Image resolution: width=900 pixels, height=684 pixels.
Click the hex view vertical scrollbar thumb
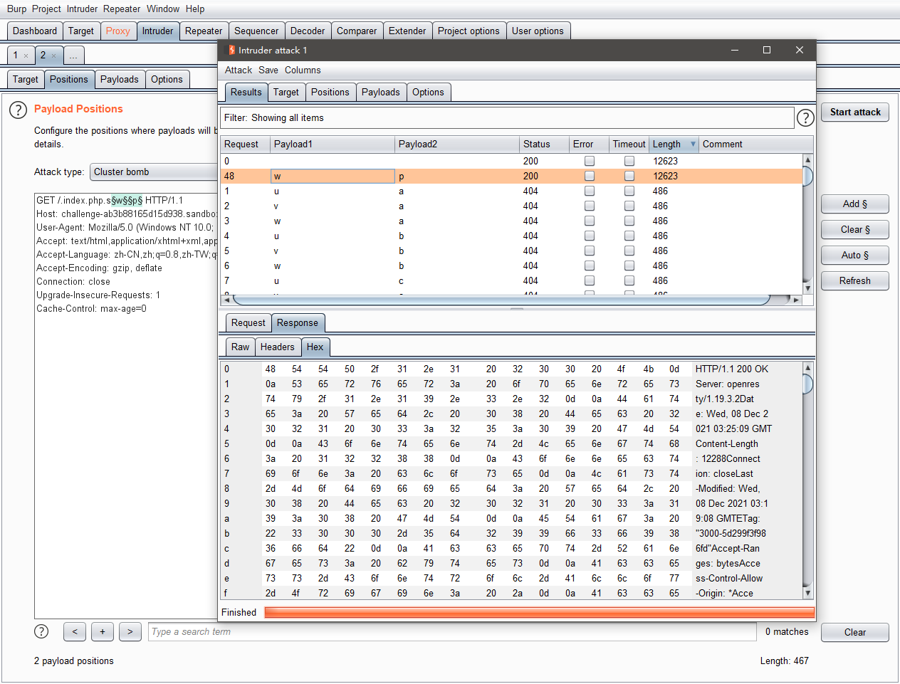[x=807, y=384]
